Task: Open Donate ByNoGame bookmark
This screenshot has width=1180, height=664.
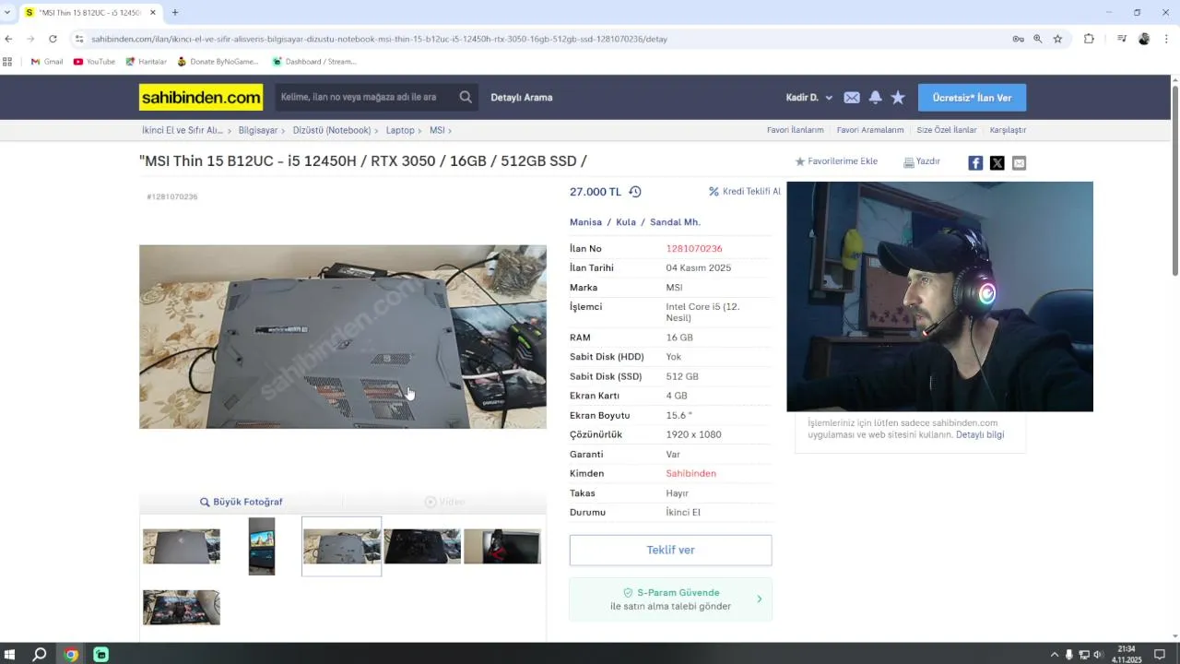Action: coord(218,62)
